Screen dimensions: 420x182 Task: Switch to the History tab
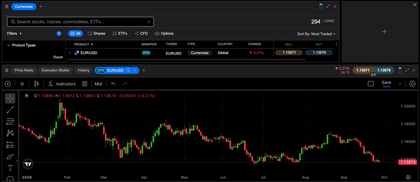[x=84, y=70]
